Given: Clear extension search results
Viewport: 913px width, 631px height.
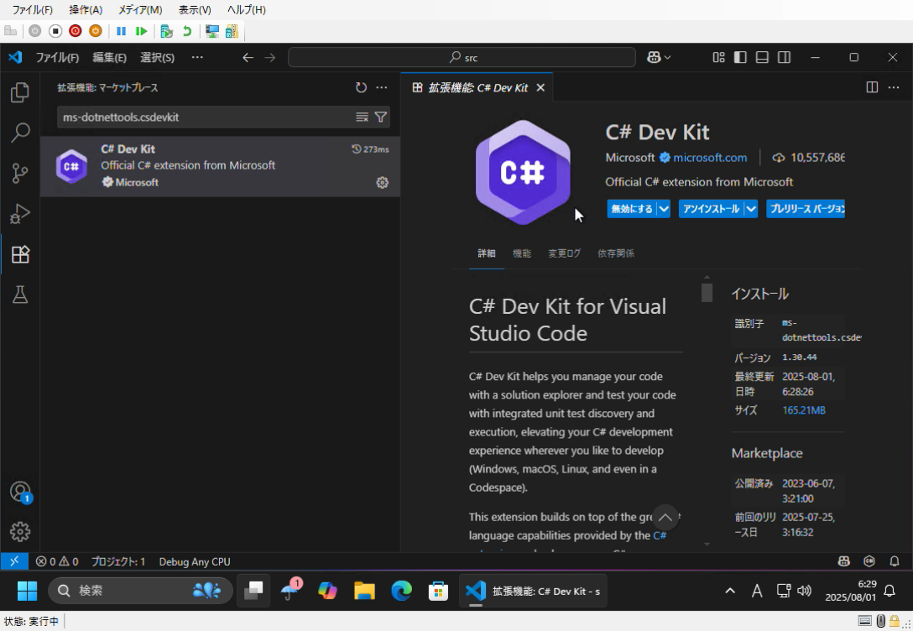Looking at the screenshot, I should tap(363, 117).
